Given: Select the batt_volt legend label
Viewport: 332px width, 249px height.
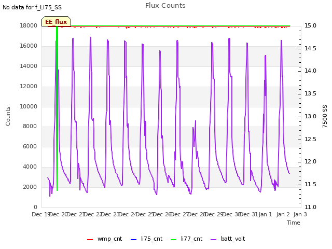Looking at the screenshot, I should (x=233, y=239).
